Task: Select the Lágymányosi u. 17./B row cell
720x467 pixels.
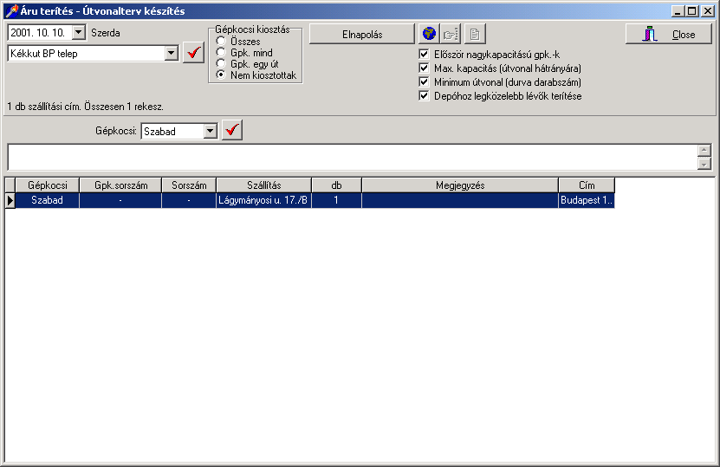Action: [x=263, y=200]
